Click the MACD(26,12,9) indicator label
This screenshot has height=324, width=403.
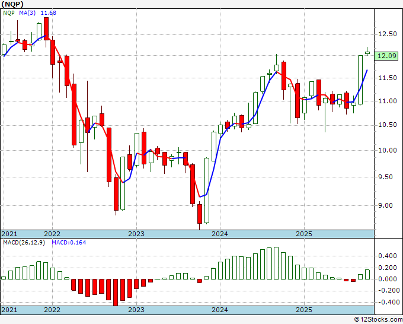(24, 243)
